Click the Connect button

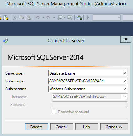click(36, 127)
